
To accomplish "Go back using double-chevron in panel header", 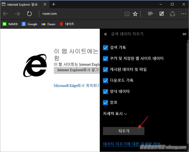I will tap(105, 34).
